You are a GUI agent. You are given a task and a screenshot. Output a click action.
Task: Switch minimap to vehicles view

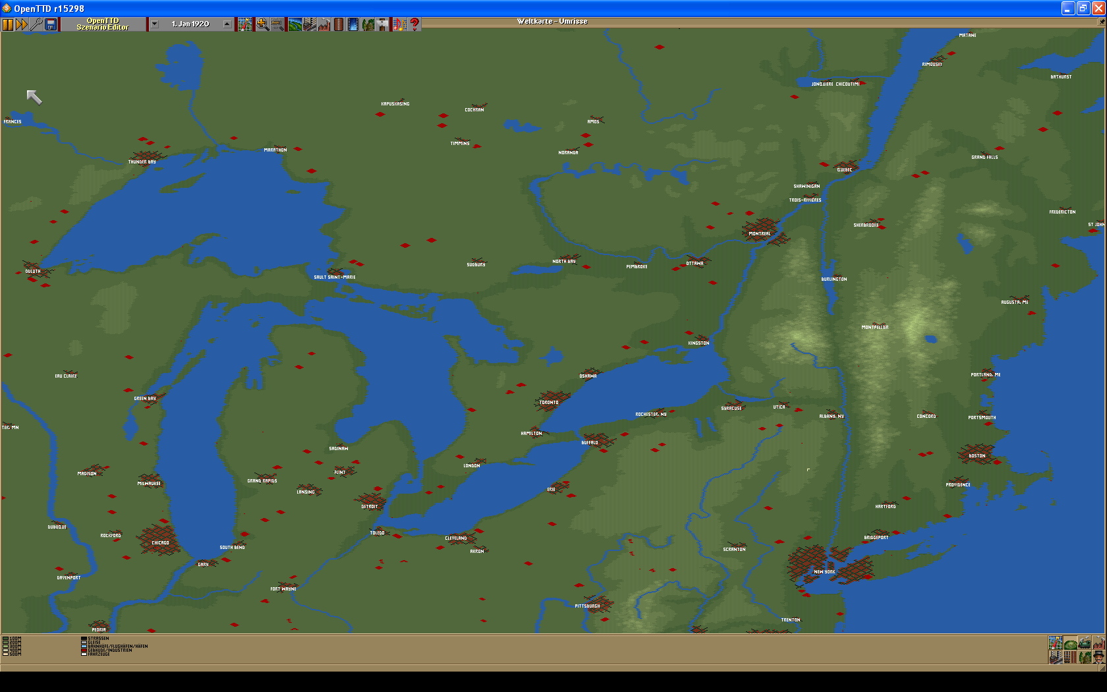coord(1085,643)
